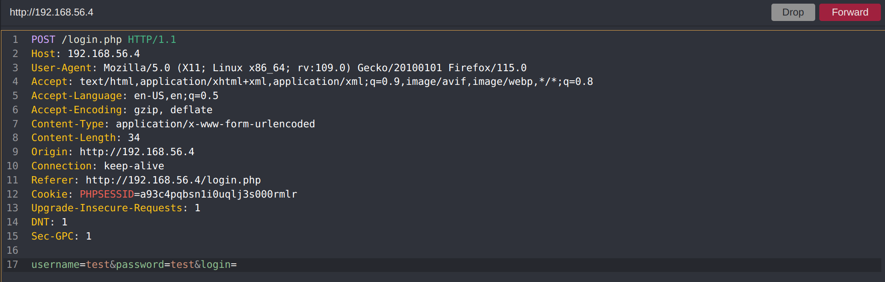The image size is (885, 282).
Task: Click the Host header value
Action: 104,54
